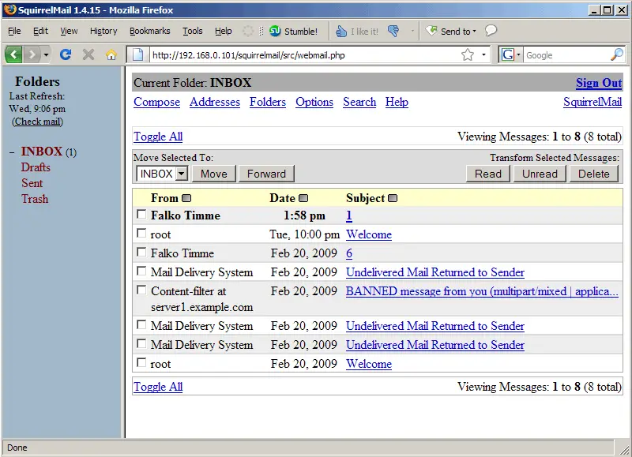Click Sign Out
The width and height of the screenshot is (632, 457).
pyautogui.click(x=599, y=83)
